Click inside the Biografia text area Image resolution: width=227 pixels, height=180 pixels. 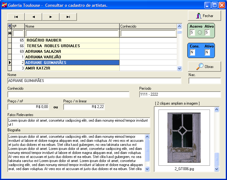[76, 153]
